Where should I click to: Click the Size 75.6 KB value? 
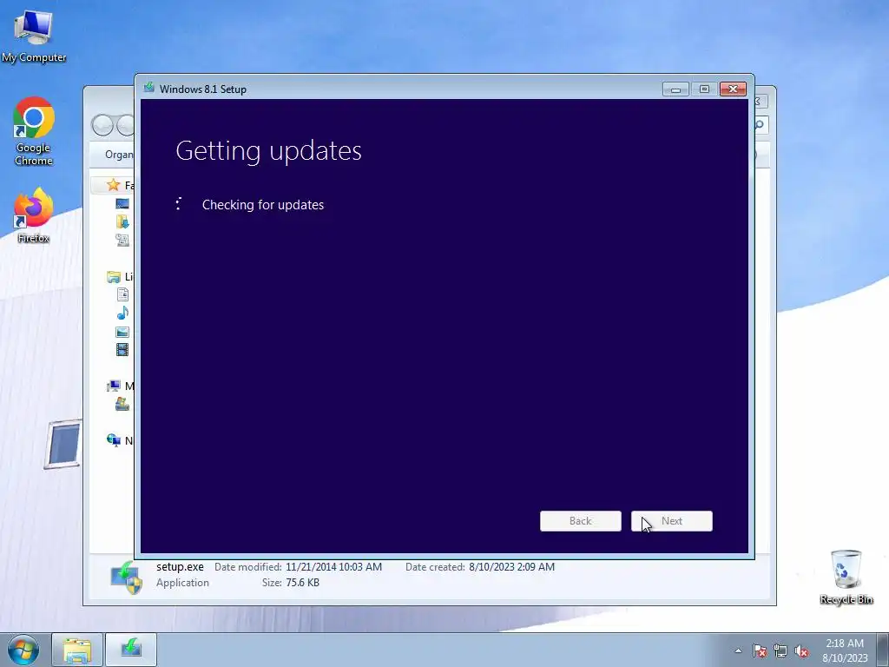(303, 583)
